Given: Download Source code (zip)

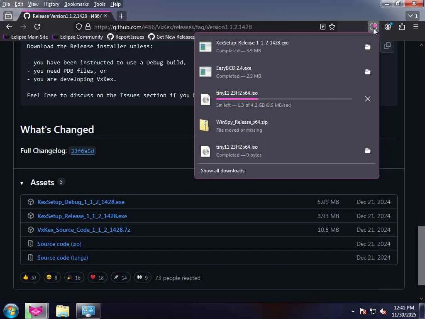Looking at the screenshot, I should [x=59, y=244].
